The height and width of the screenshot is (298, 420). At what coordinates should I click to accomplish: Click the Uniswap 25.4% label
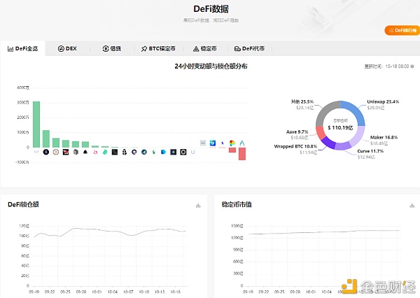point(383,101)
